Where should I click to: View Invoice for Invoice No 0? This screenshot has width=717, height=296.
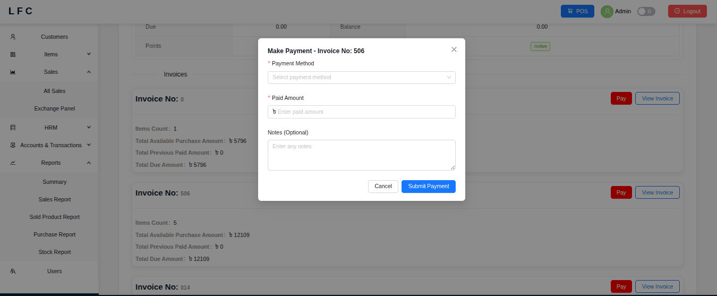tap(658, 98)
